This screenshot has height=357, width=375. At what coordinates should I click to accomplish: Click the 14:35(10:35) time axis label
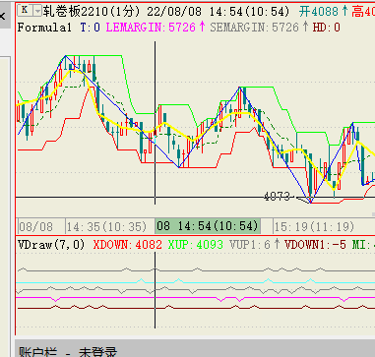(x=106, y=226)
